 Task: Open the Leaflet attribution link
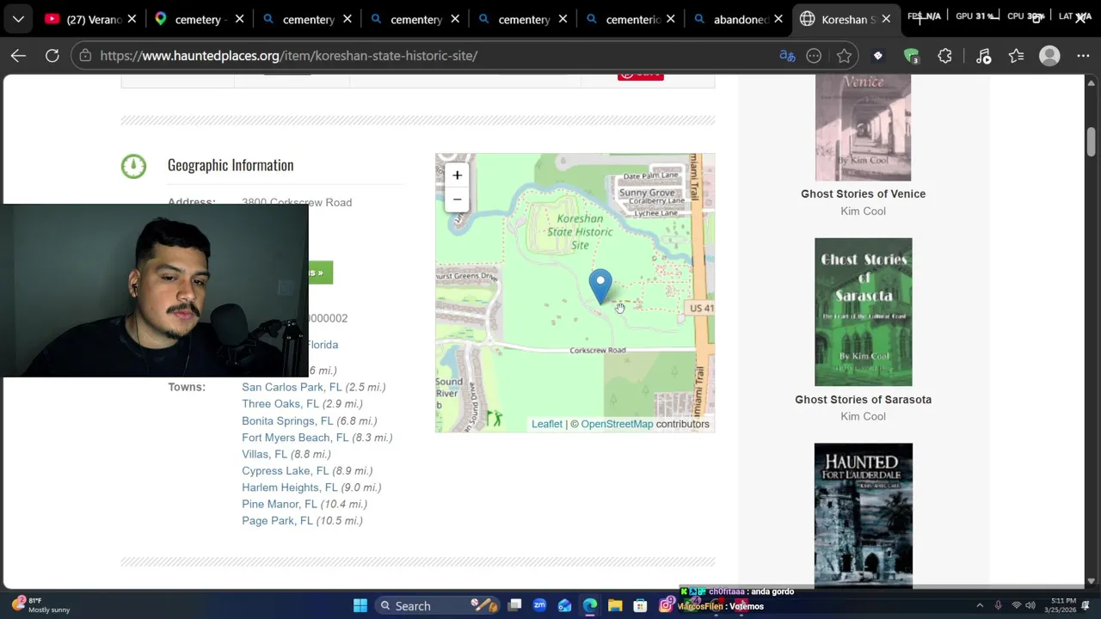[547, 424]
